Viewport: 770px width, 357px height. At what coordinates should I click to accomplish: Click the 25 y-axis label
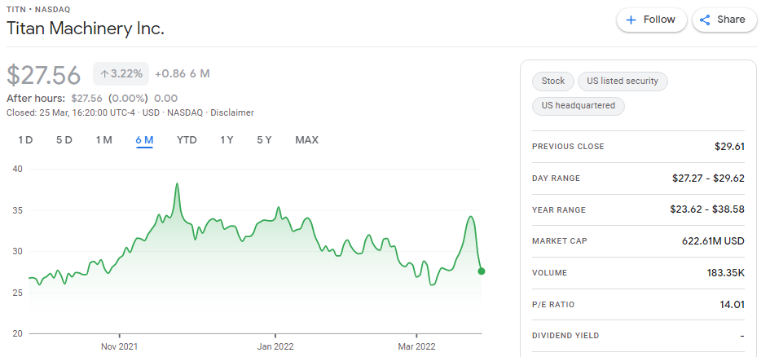tap(19, 293)
